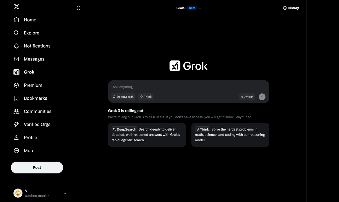339x202 pixels.
Task: Open account options three-dots menu
Action: [64, 193]
